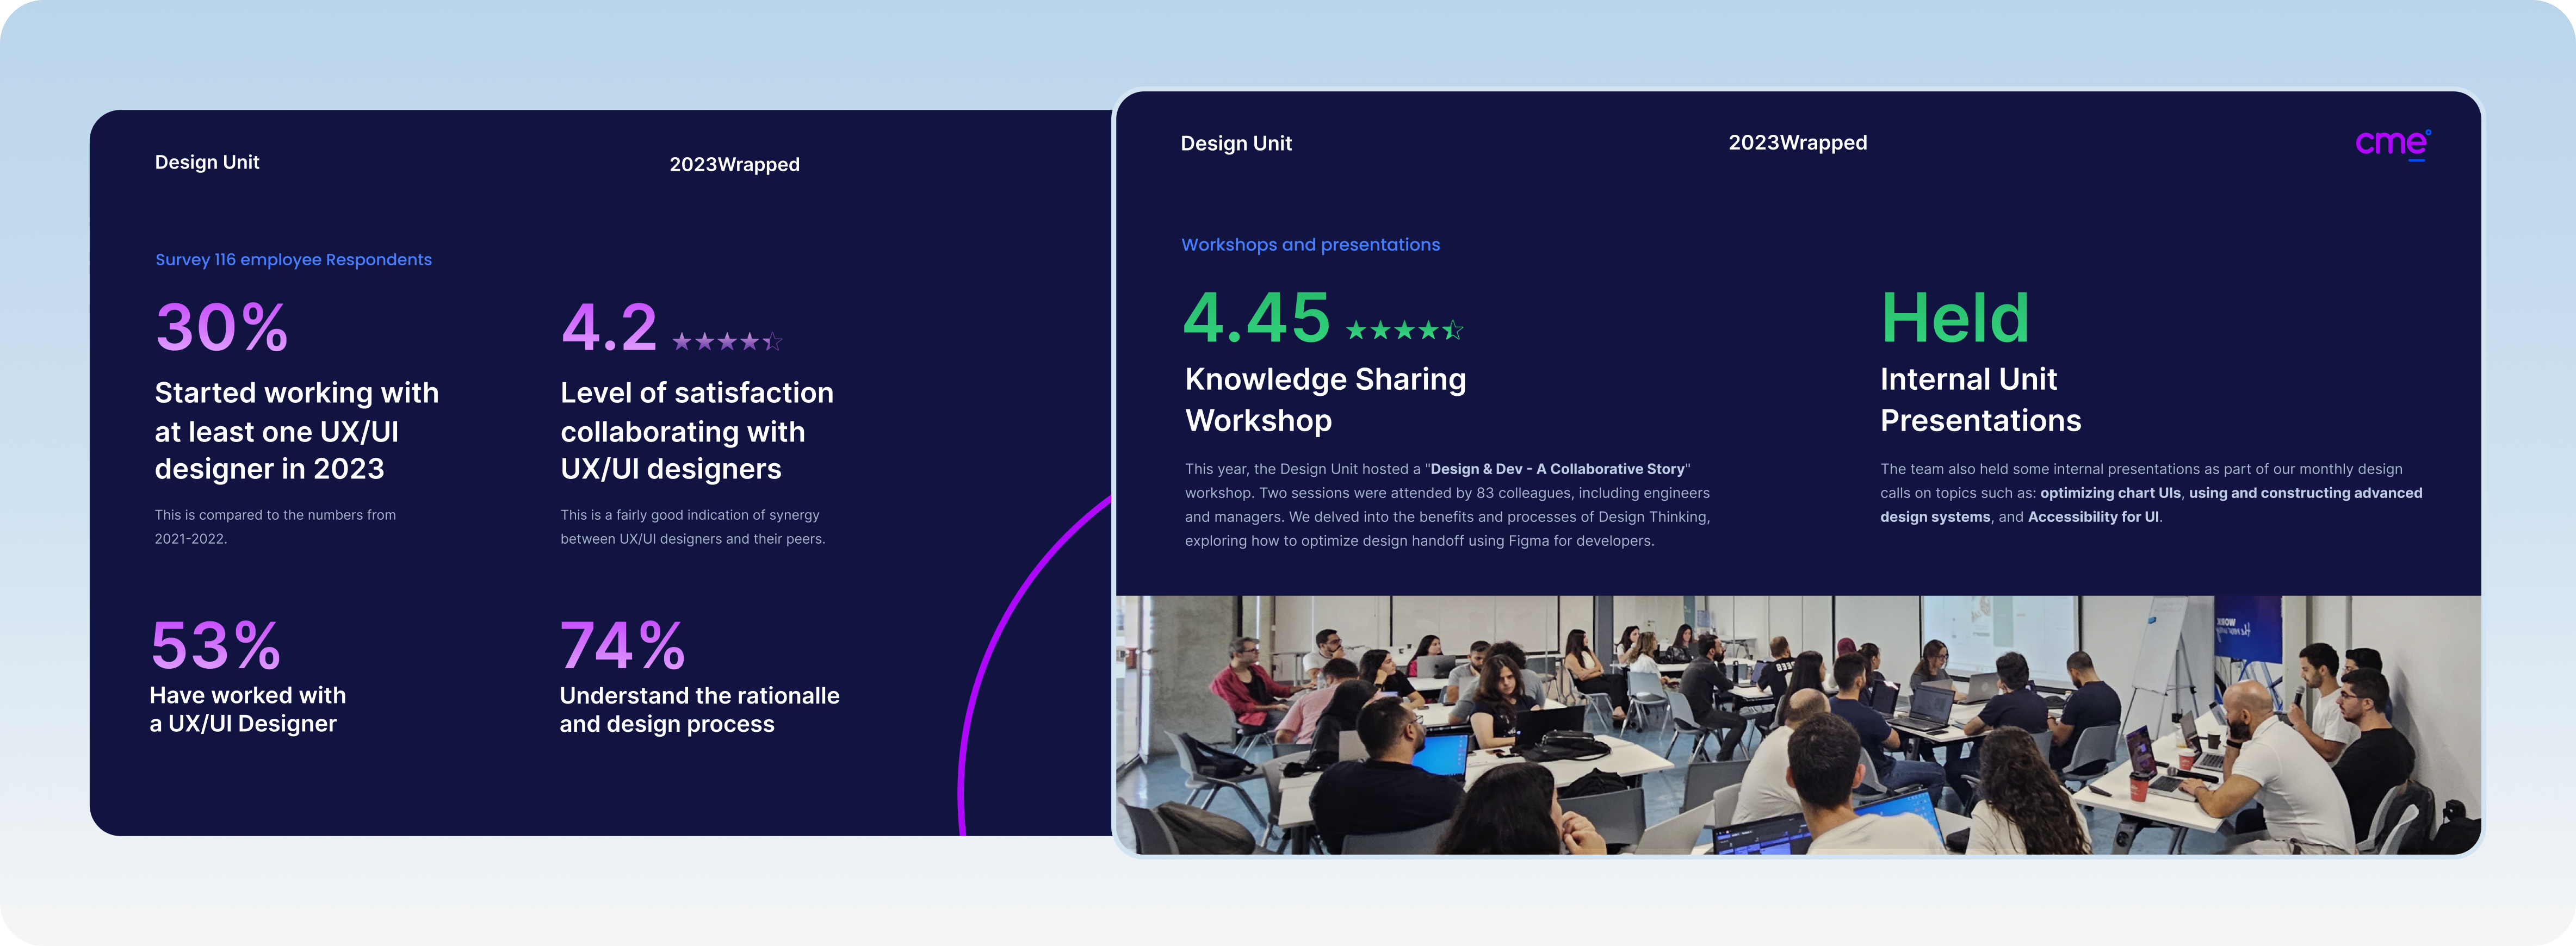This screenshot has width=2576, height=946.
Task: Click 'Accessibility for UI' bold text
Action: click(x=2093, y=517)
